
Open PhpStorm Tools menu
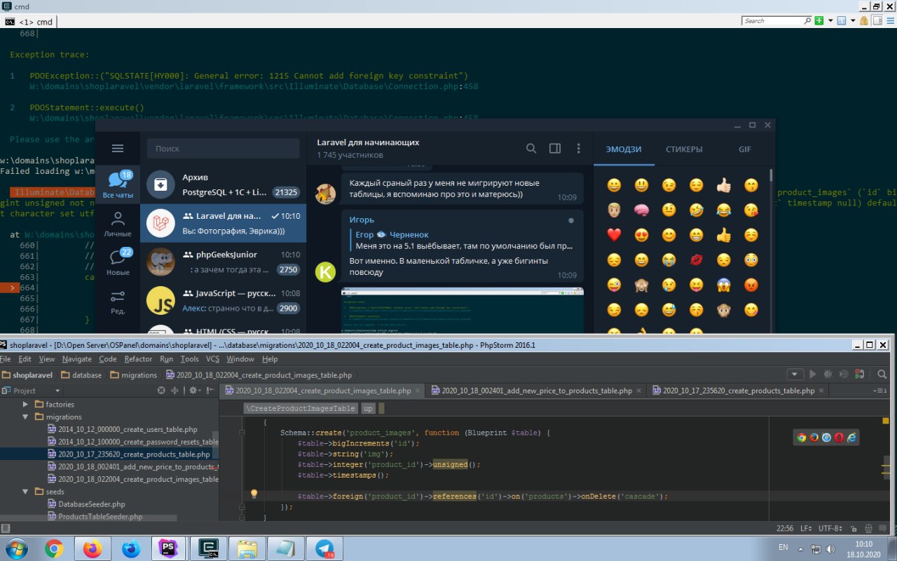coord(189,359)
